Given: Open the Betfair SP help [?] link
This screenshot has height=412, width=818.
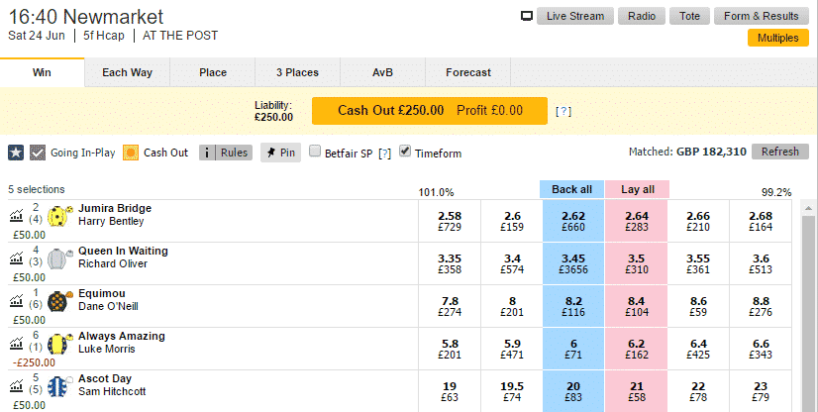Looking at the screenshot, I should pos(384,154).
